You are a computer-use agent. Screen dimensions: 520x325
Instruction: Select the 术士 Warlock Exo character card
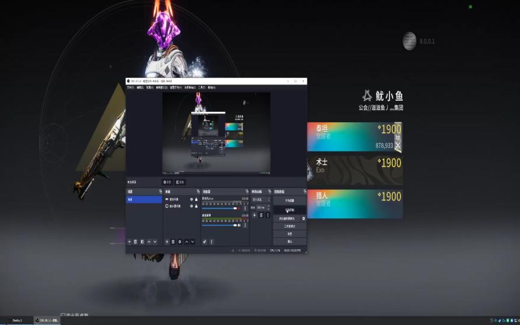click(x=355, y=170)
